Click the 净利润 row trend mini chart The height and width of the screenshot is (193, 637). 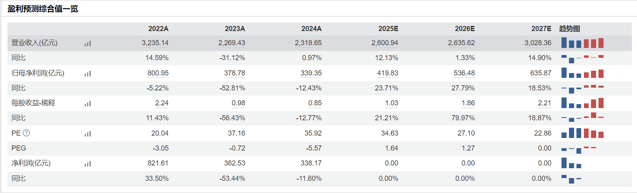point(571,163)
